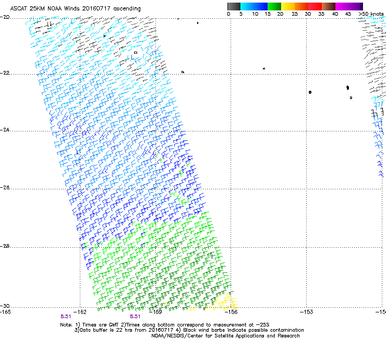Click the '-156' longitude axis label
The height and width of the screenshot is (339, 386).
[x=231, y=312]
